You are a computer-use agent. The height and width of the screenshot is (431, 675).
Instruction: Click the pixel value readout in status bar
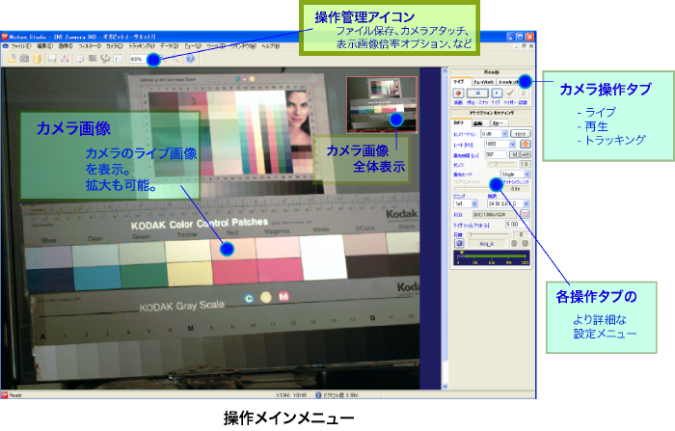339,394
